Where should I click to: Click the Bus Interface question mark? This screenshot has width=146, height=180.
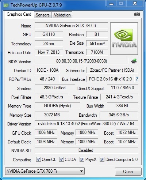coord(137,79)
